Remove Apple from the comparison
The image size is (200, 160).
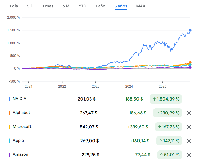coord(189,141)
